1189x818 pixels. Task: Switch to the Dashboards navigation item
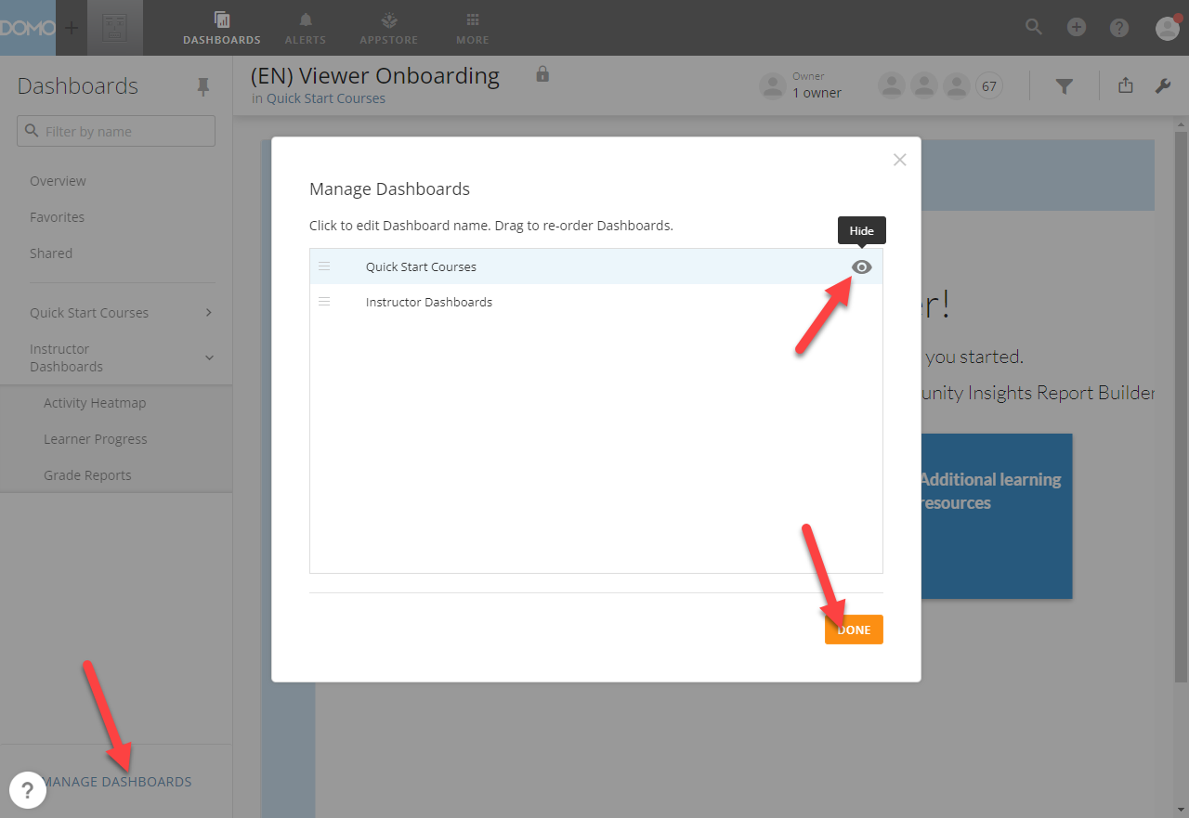(x=221, y=26)
